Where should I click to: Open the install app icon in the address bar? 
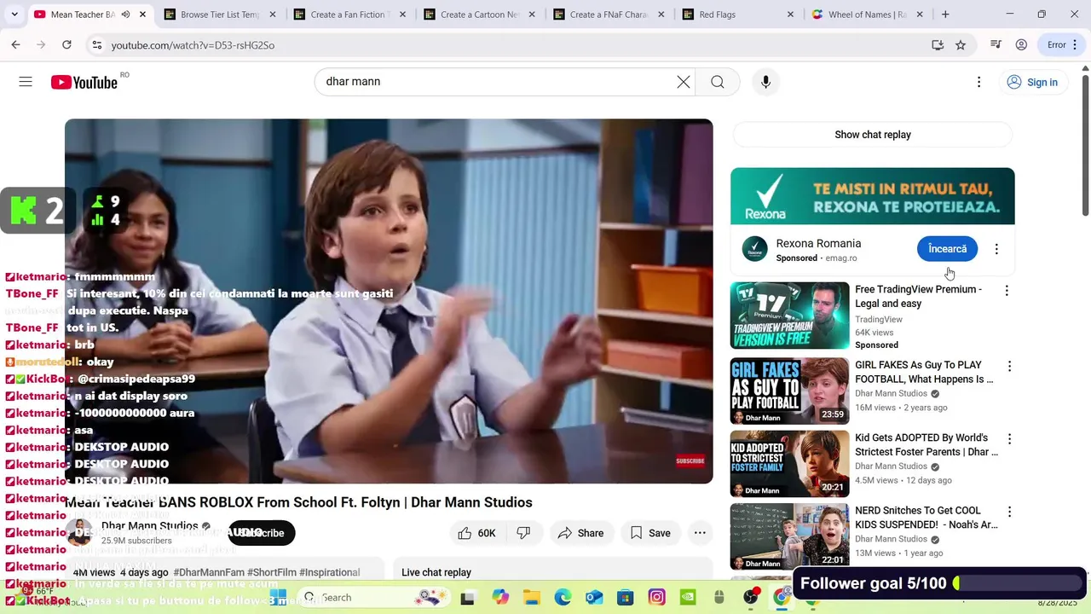[938, 45]
